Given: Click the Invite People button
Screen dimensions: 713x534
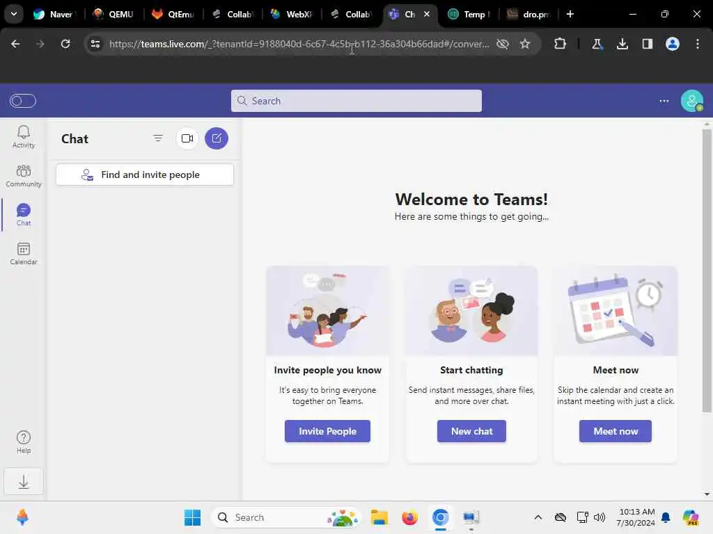Looking at the screenshot, I should [327, 431].
